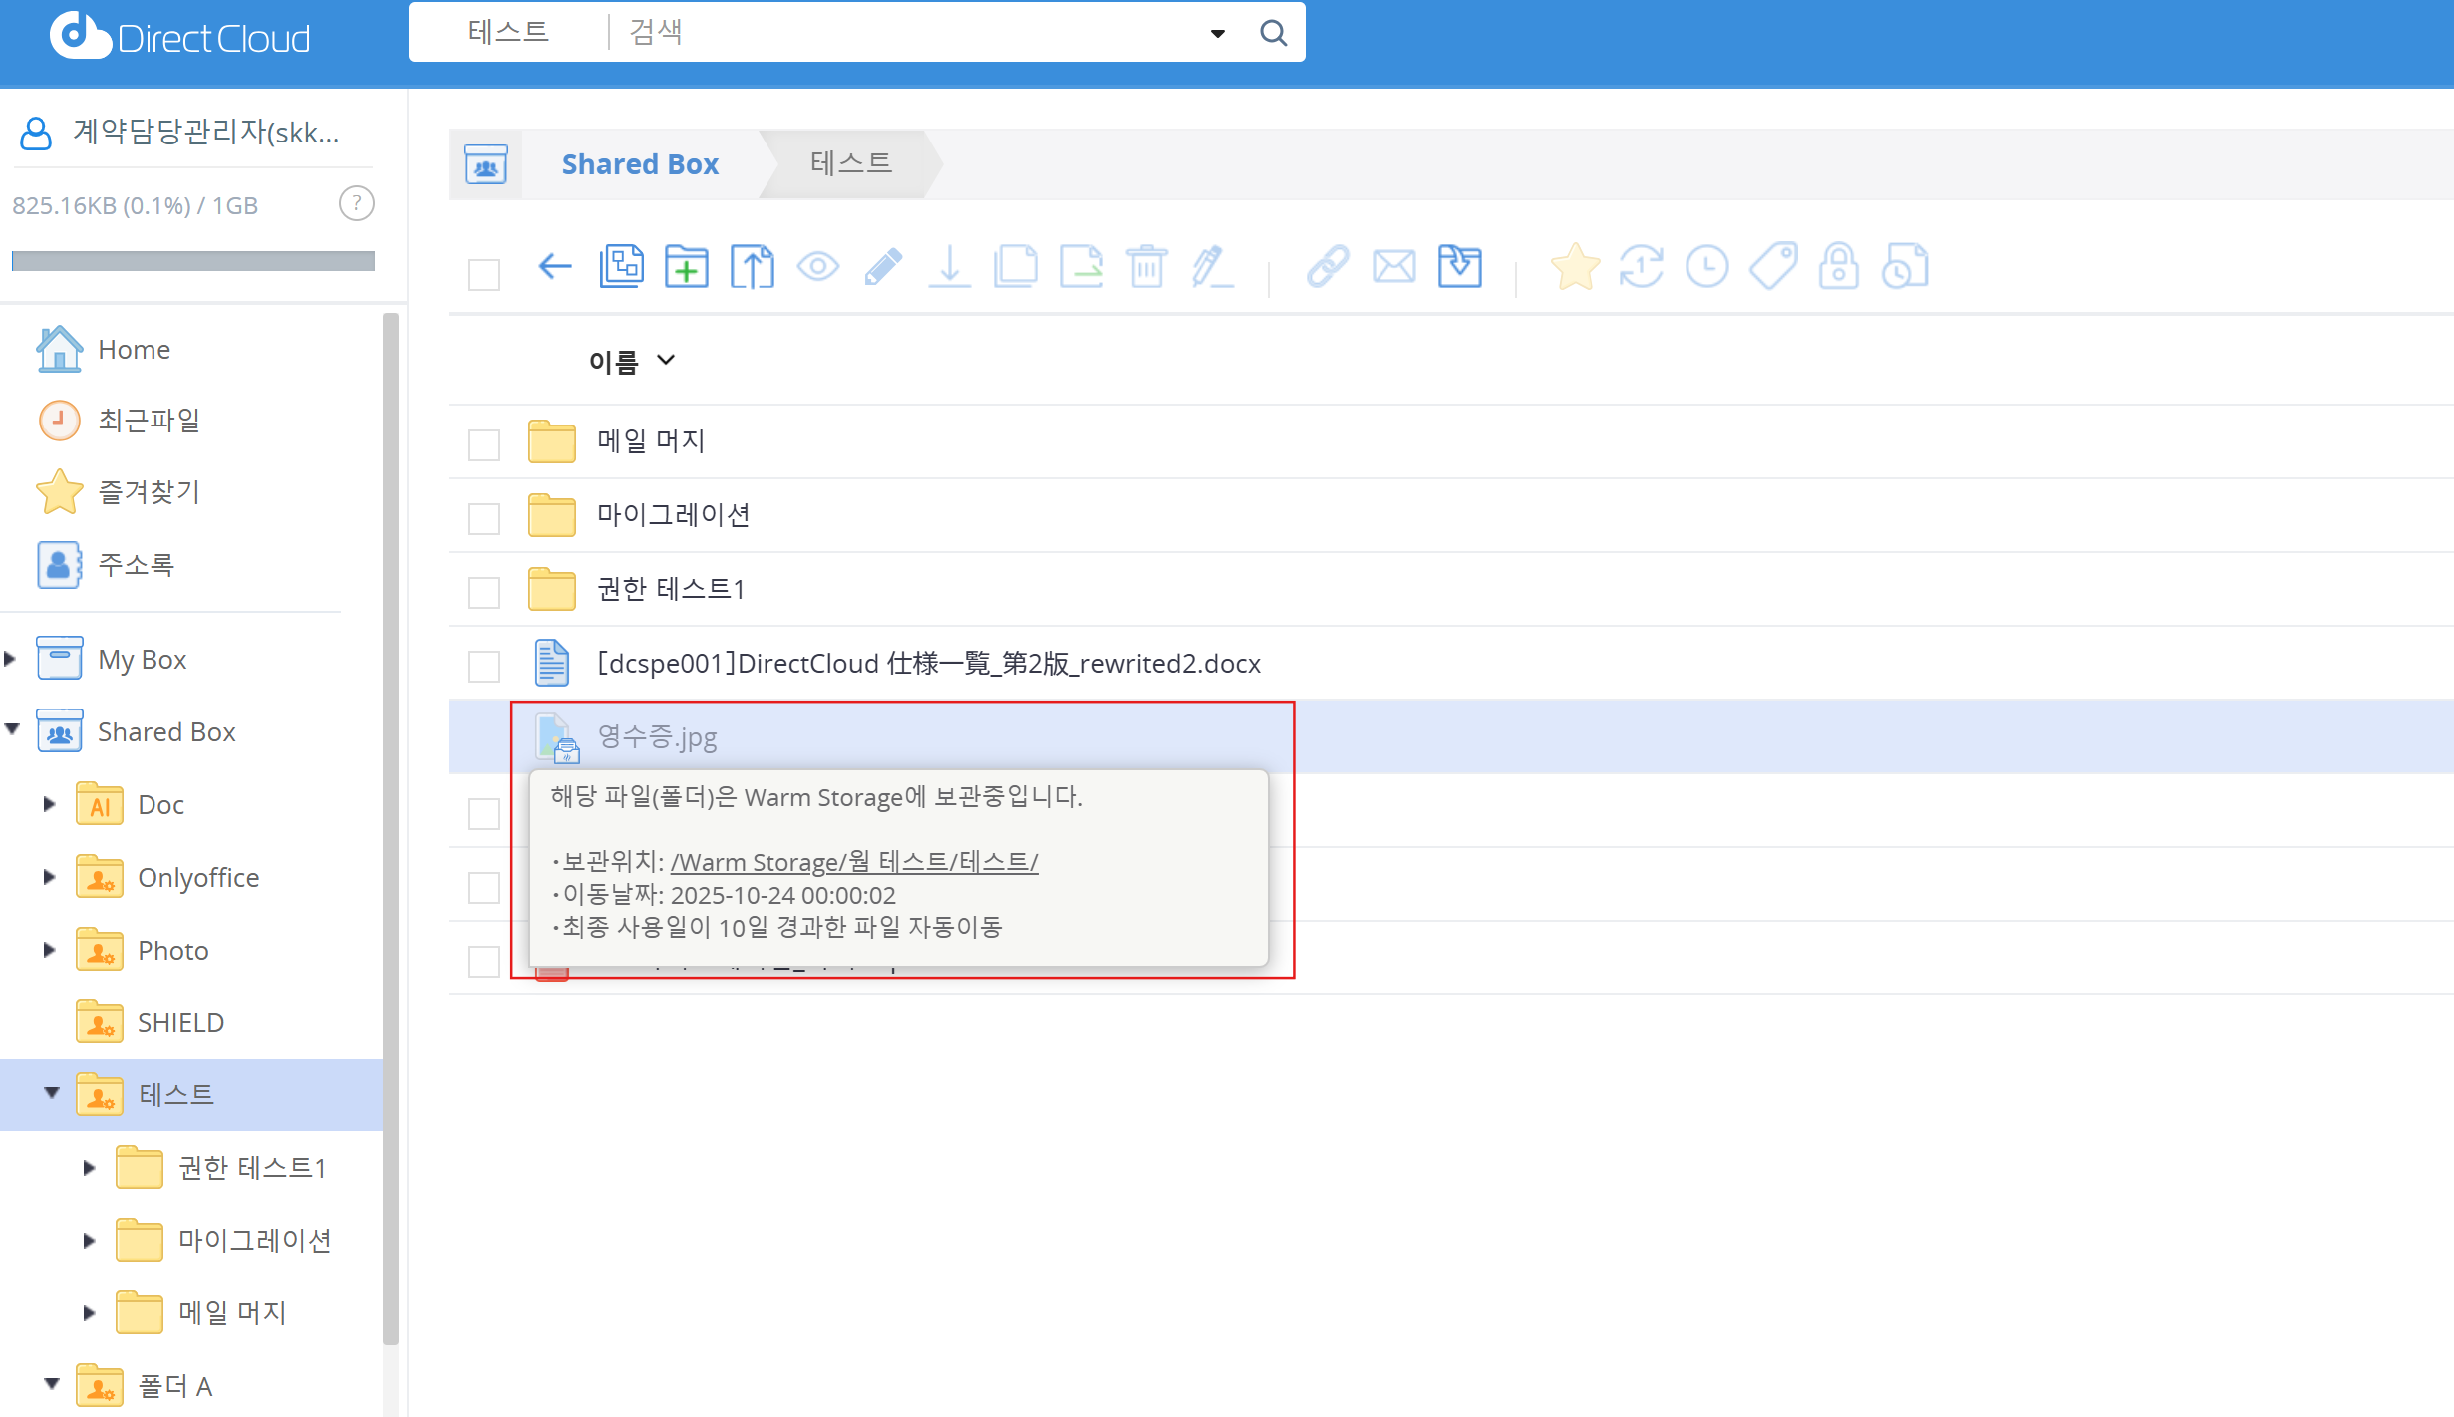The image size is (2454, 1417).
Task: Open the storage usage help icon
Action: click(356, 204)
